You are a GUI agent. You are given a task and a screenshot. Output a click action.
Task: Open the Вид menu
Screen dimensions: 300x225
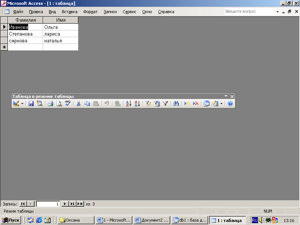tap(52, 12)
